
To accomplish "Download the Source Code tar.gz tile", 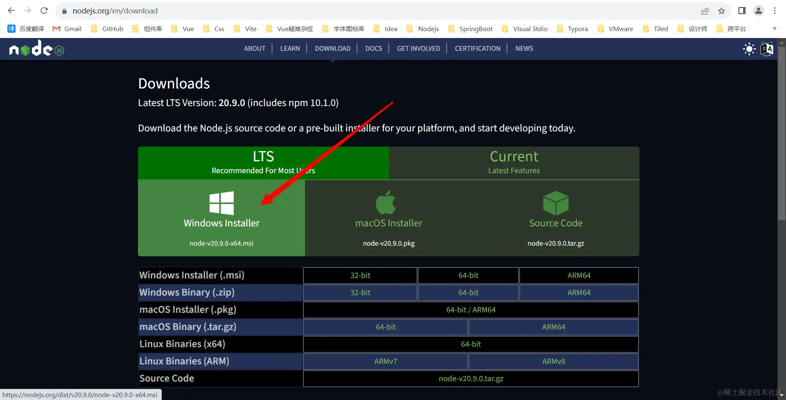I will (x=556, y=218).
